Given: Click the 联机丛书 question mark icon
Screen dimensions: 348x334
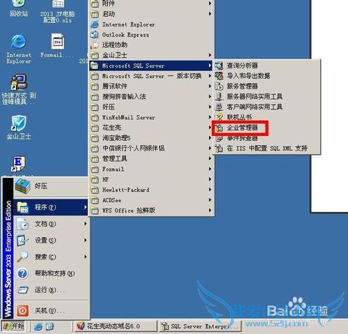Looking at the screenshot, I should pos(219,116).
